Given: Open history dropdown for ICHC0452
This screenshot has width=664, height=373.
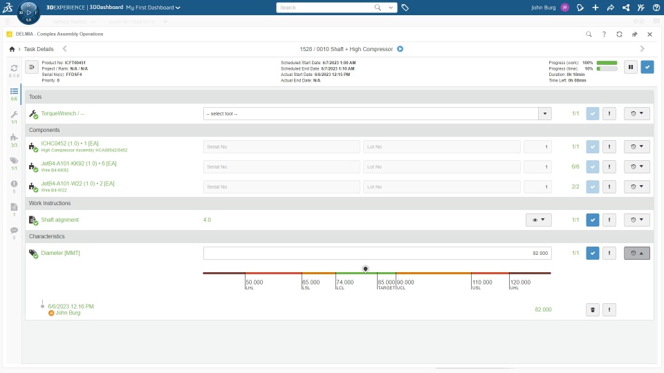Looking at the screenshot, I should point(637,146).
